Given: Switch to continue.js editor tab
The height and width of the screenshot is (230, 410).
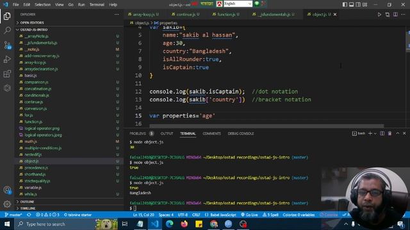Looking at the screenshot, I should click(185, 14).
